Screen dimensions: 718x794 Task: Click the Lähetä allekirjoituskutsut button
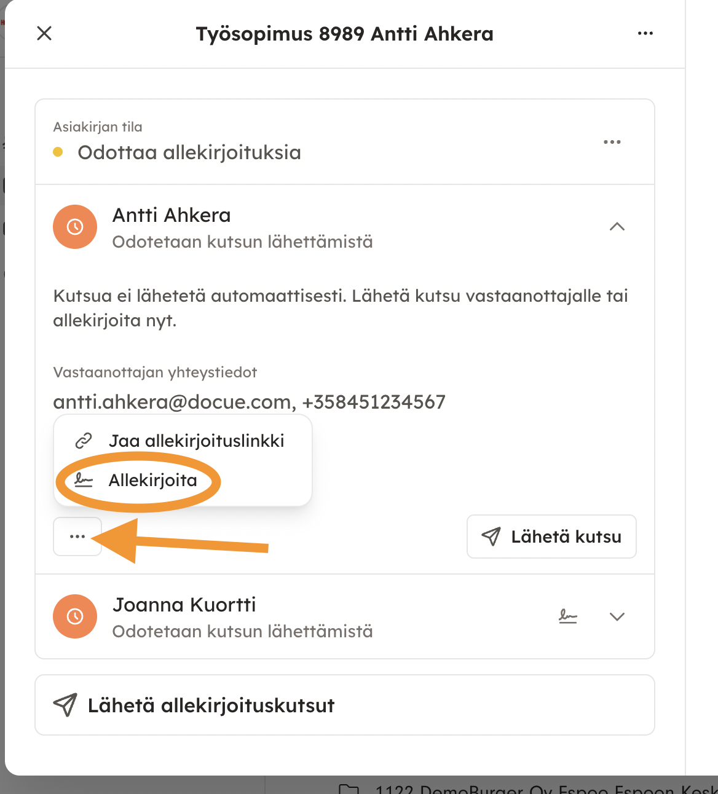344,705
